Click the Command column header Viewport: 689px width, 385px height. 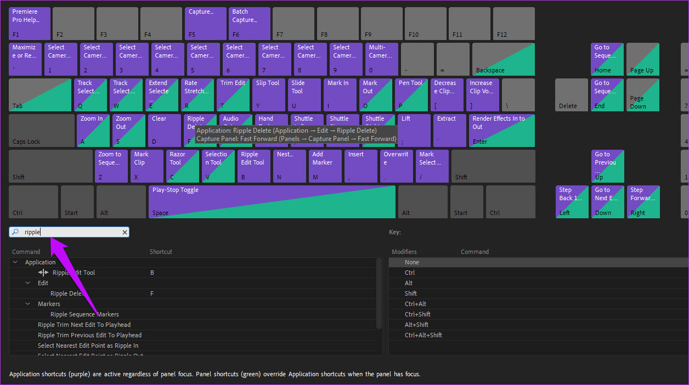point(26,252)
